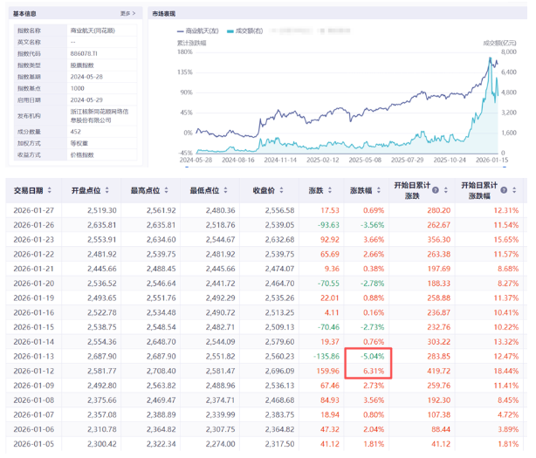The width and height of the screenshot is (536, 458).
Task: Select the 2026-01-27 date cell
Action: coord(34,210)
